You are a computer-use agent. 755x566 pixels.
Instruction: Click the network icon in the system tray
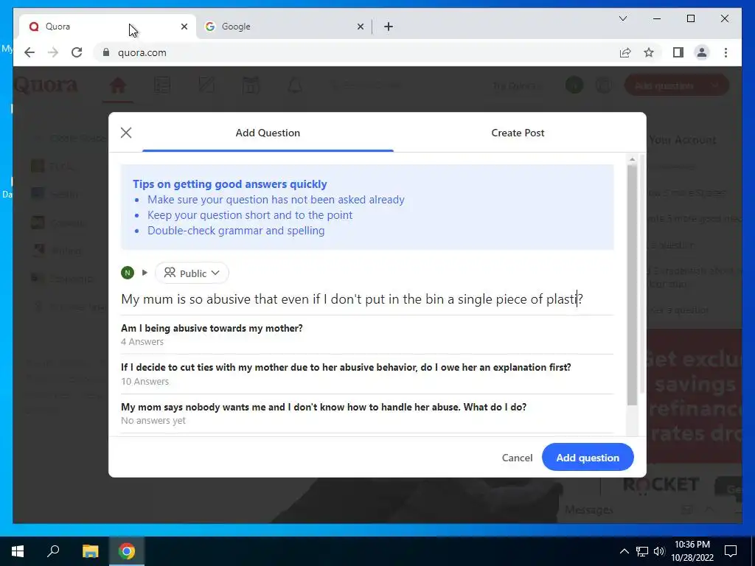tap(642, 551)
